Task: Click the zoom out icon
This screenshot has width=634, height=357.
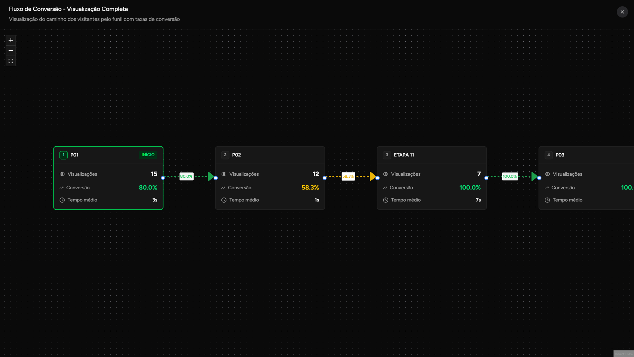Action: 10,51
